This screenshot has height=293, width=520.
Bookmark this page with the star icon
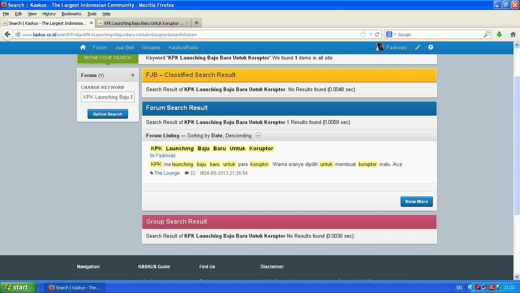pyautogui.click(x=363, y=34)
